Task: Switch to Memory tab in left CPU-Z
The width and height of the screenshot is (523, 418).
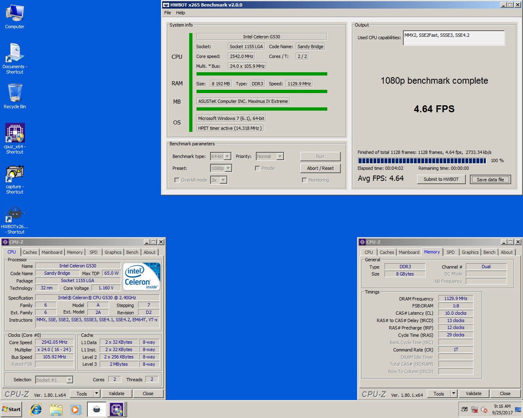Action: pyautogui.click(x=75, y=252)
